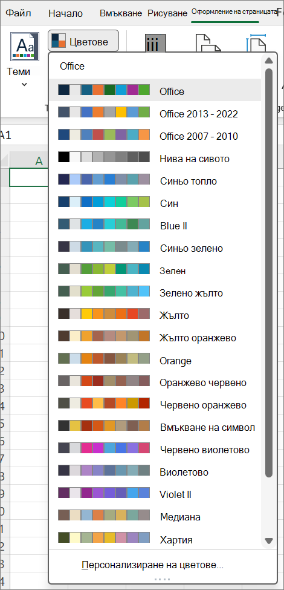Click the page size icon
Image resolution: width=284 pixels, height=590 pixels.
pyautogui.click(x=256, y=44)
